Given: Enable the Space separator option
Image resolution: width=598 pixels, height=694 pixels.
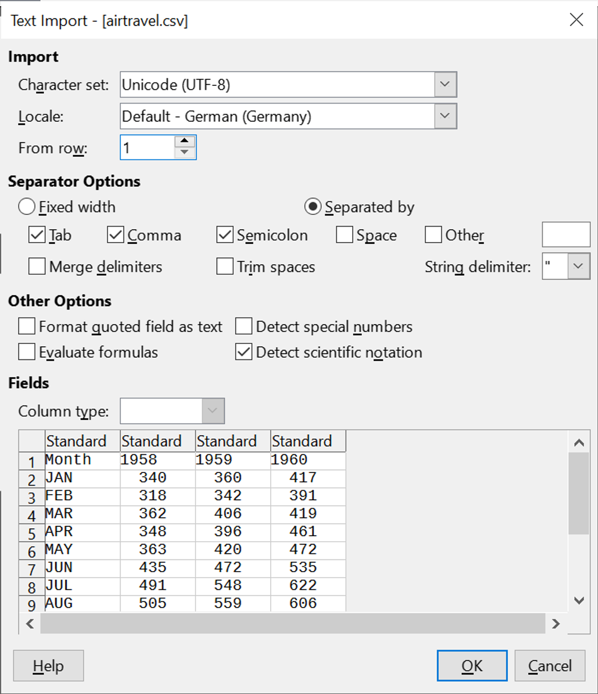Looking at the screenshot, I should tap(344, 235).
